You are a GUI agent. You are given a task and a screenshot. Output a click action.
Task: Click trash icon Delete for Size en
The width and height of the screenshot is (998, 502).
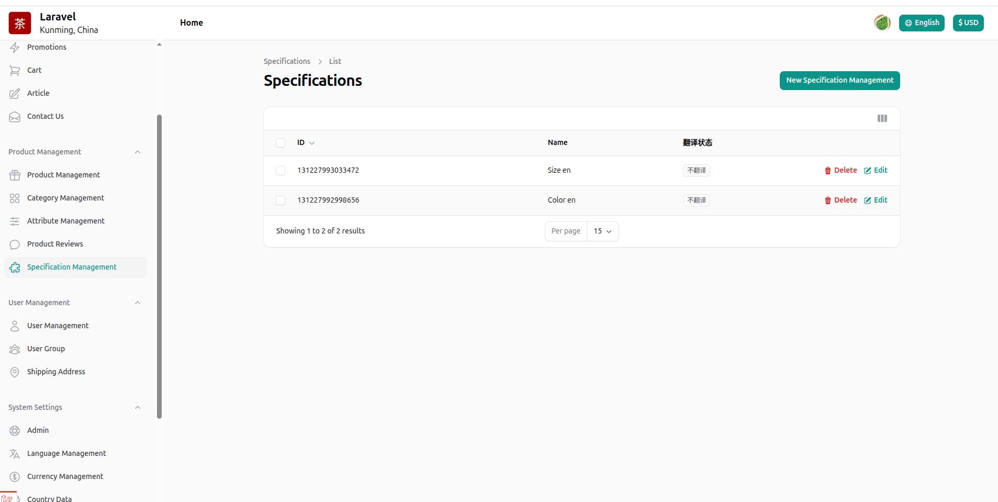tap(827, 171)
